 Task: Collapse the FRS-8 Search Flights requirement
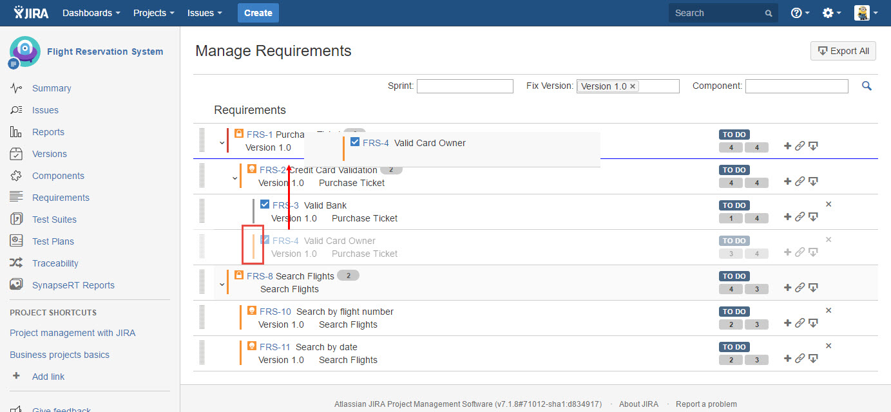222,284
